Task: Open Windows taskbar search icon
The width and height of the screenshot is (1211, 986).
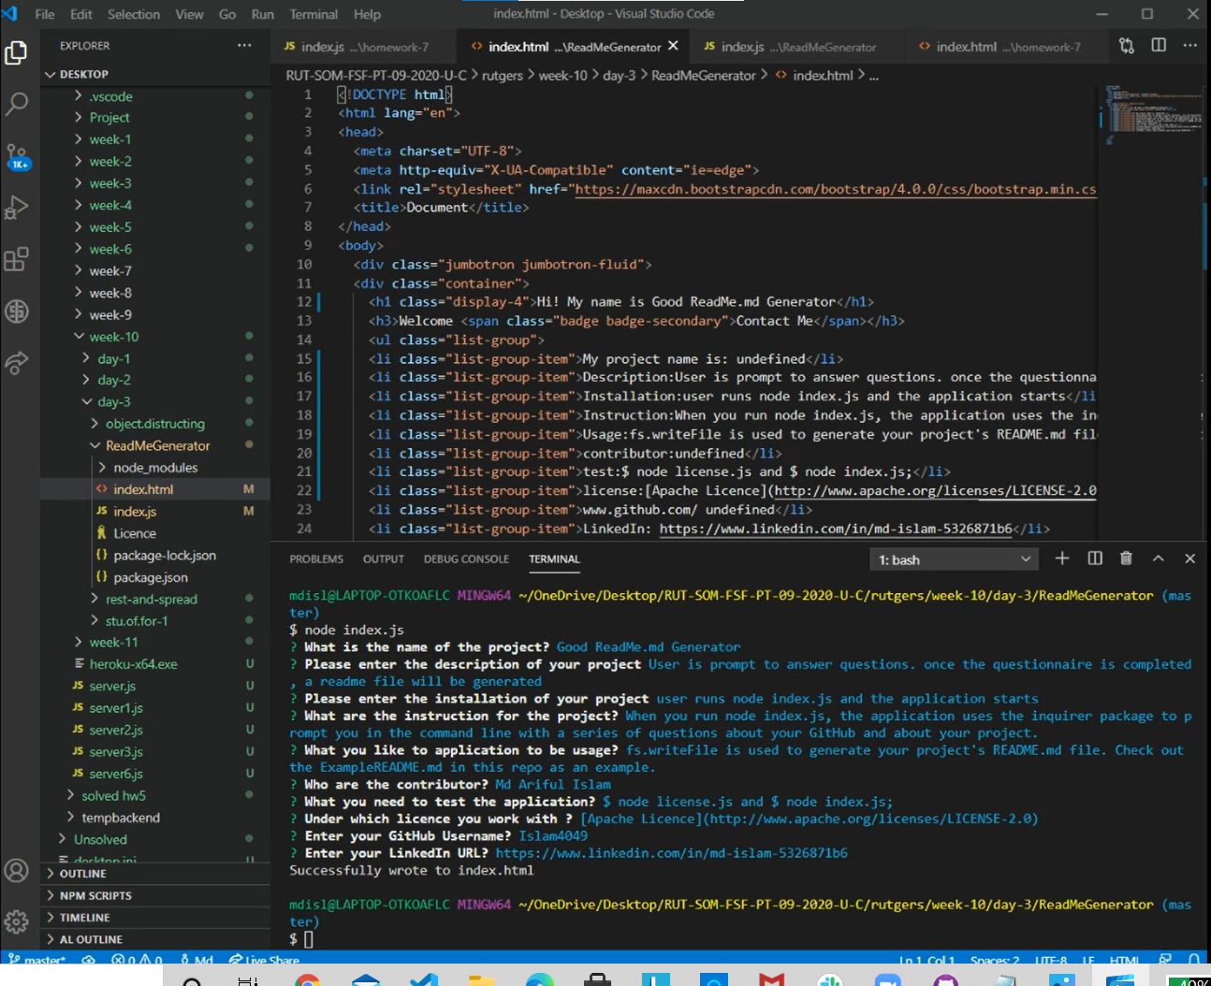Action: coord(192,979)
